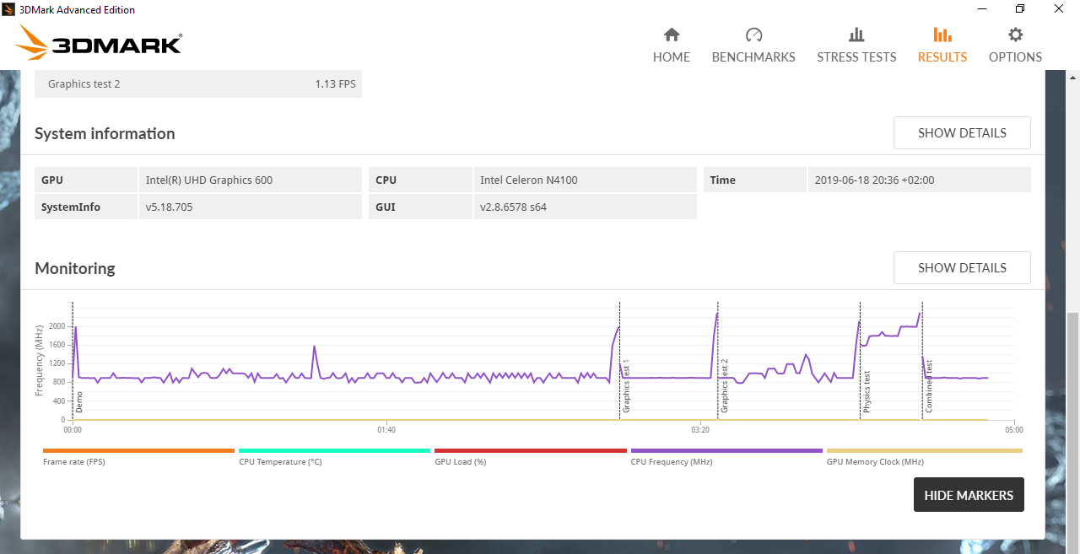The height and width of the screenshot is (554, 1080).
Task: Click Intel Celeron N4100 CPU value
Action: click(x=529, y=180)
